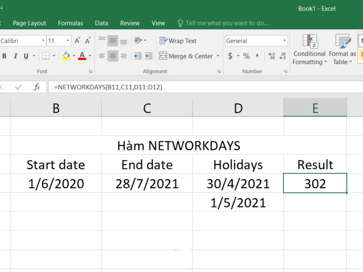Apply comma style number format
The height and width of the screenshot is (272, 363).
click(x=257, y=56)
